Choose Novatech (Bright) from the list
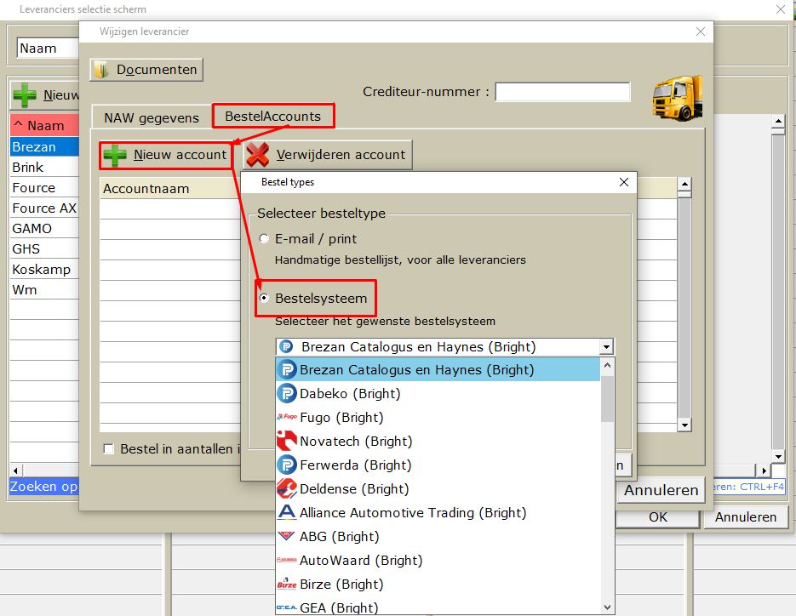 [x=438, y=441]
